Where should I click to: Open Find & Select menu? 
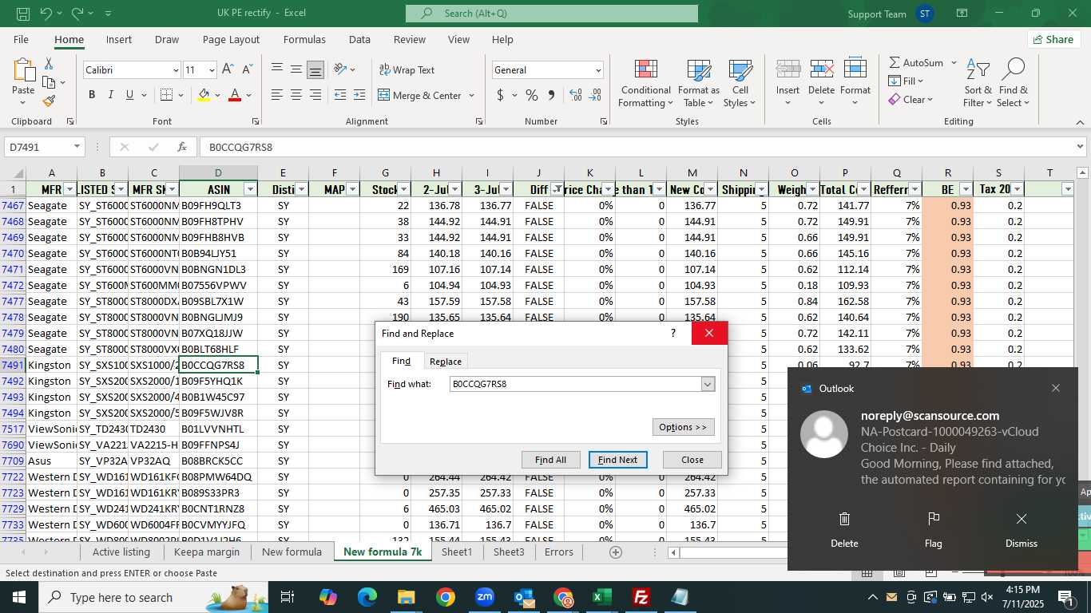pos(1013,83)
